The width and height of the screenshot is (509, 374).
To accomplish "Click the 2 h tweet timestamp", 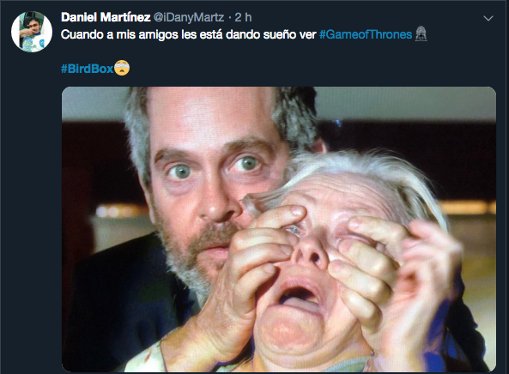I will (x=243, y=17).
